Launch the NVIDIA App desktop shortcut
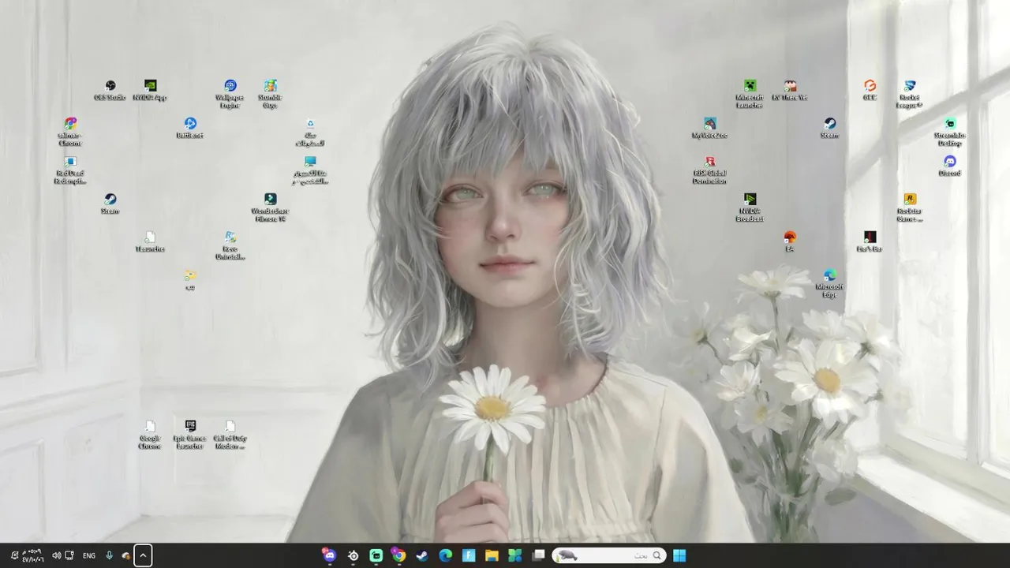 tap(150, 90)
